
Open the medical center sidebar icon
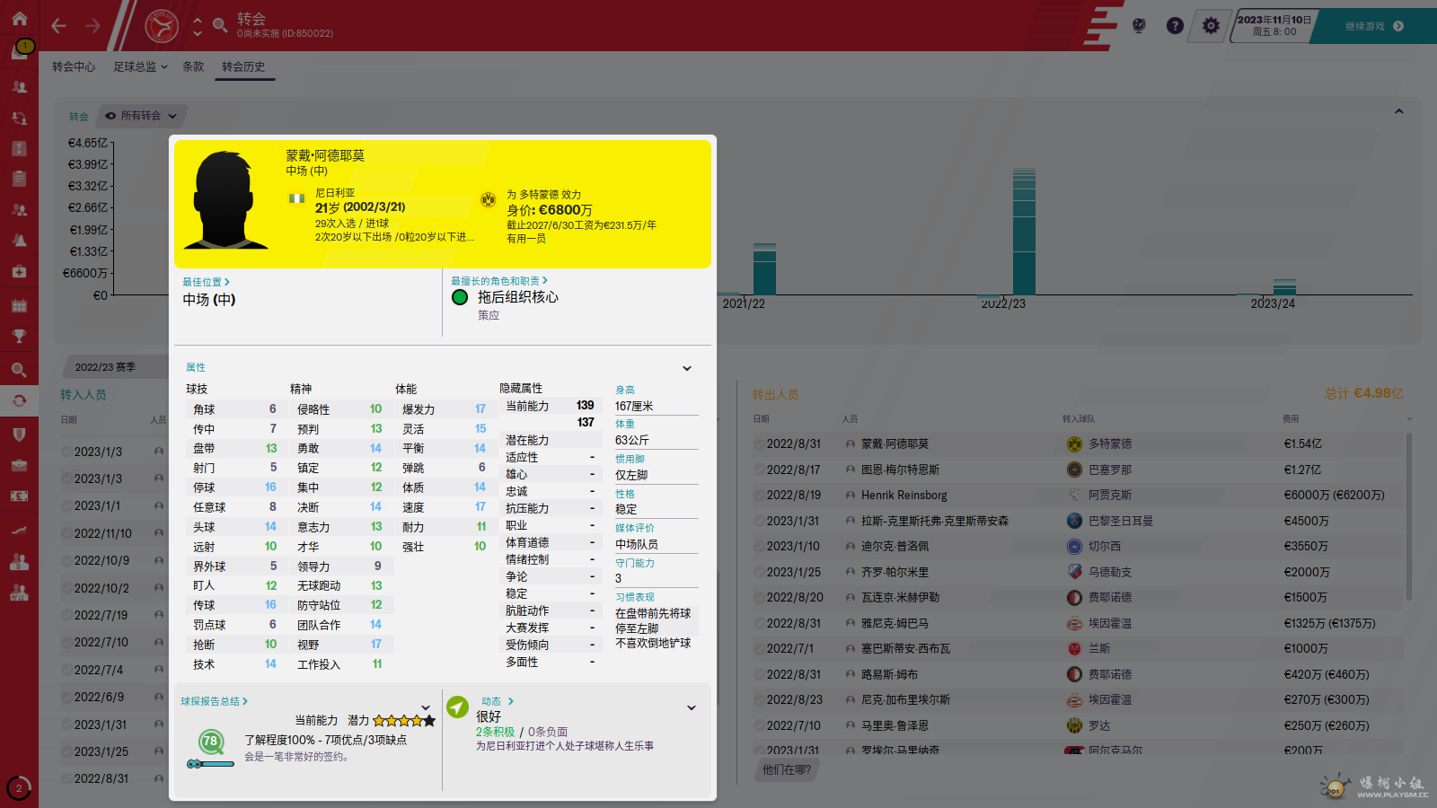pos(19,271)
